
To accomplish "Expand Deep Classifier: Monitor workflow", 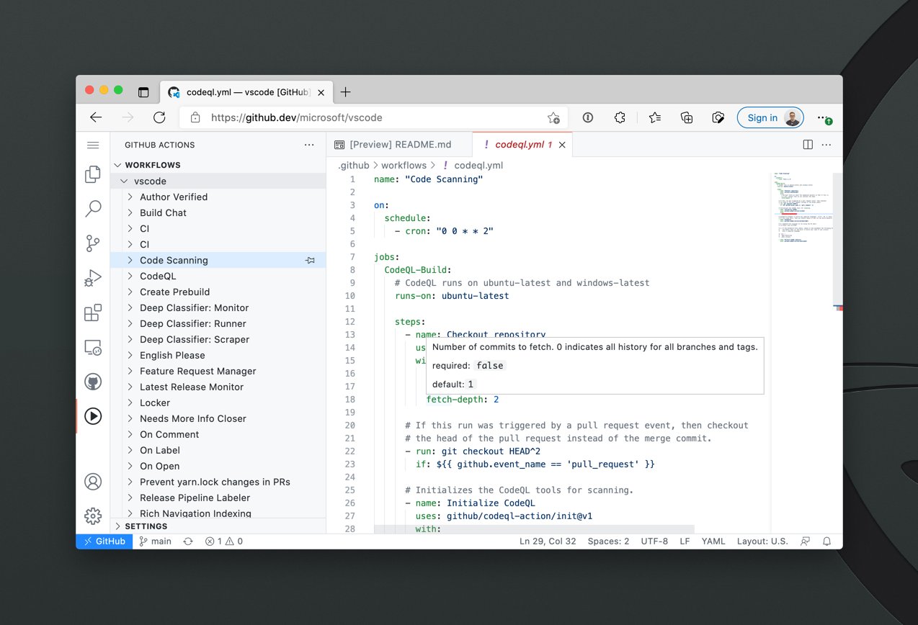I will (x=130, y=308).
